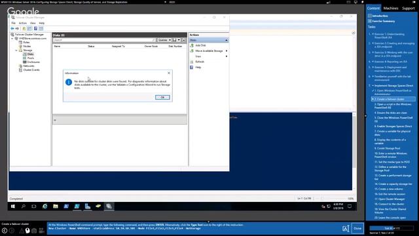Screen dimensions: 419x236
Task: Select Enclosures under Storage
Action: click(33, 62)
